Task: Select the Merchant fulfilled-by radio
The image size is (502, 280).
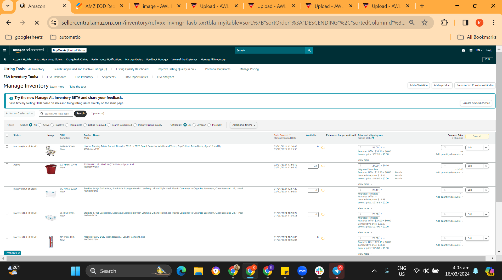Action: (x=209, y=125)
